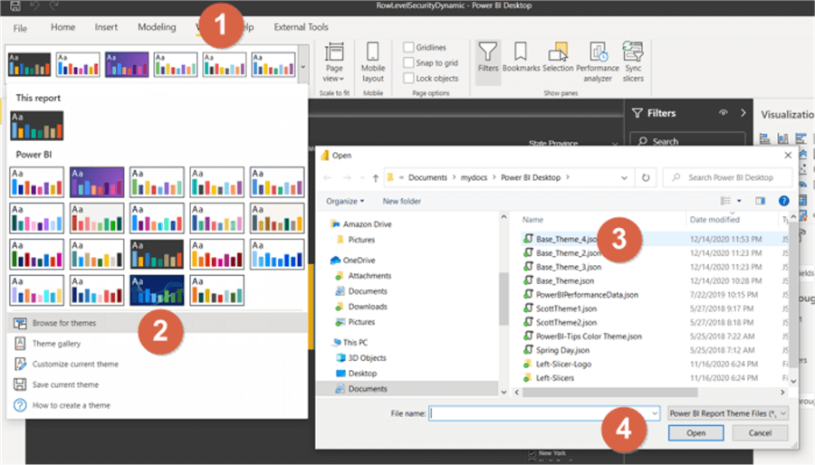The width and height of the screenshot is (815, 465).
Task: Click New folder in Open dialog
Action: click(x=402, y=202)
